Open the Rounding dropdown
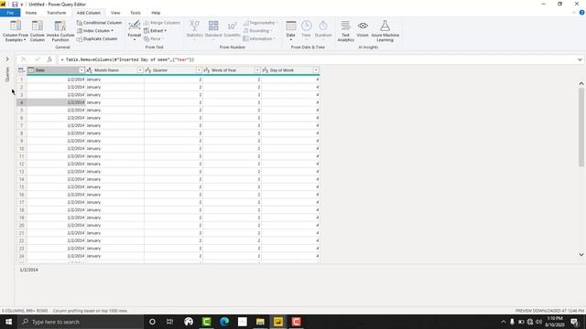586x329 pixels. 257,30
